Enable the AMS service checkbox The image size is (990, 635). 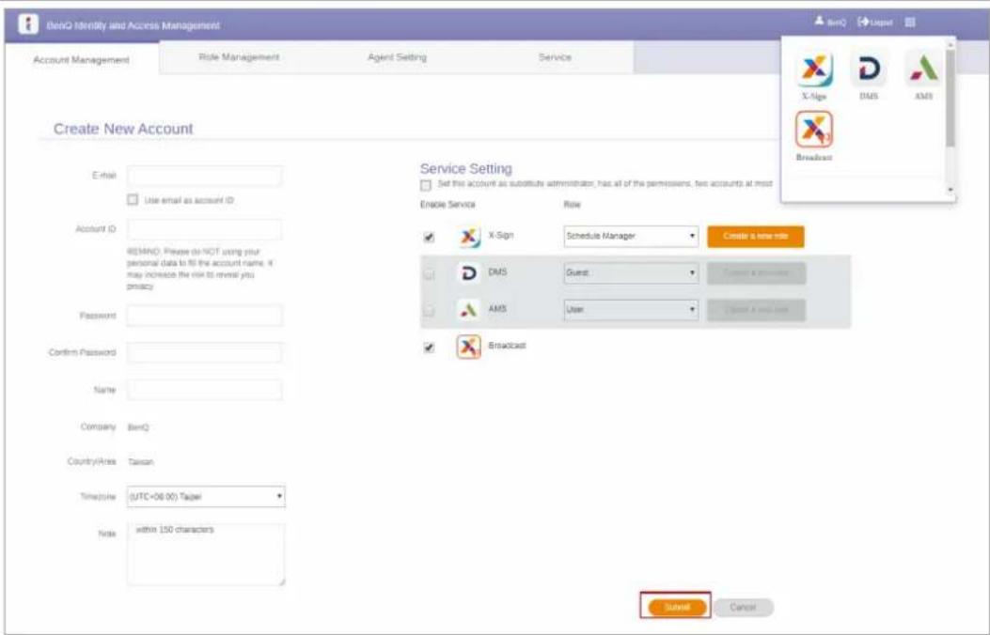(429, 310)
